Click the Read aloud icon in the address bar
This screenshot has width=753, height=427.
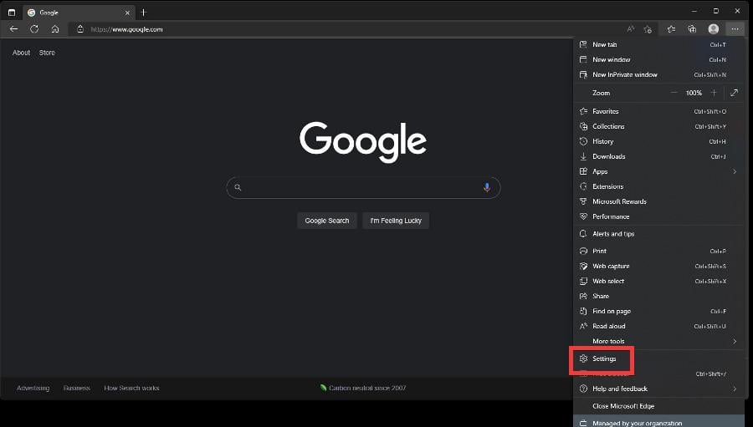(x=631, y=29)
